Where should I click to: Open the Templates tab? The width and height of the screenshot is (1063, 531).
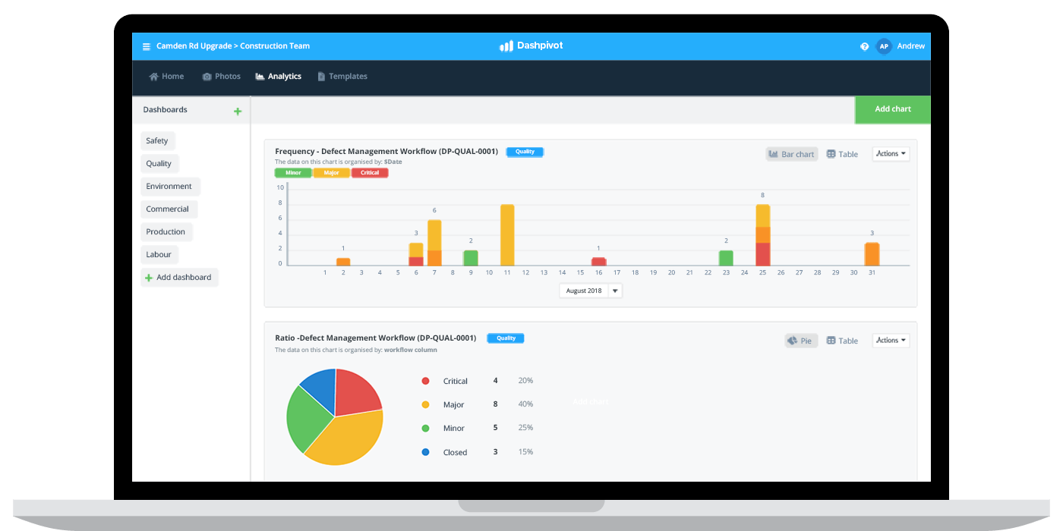click(342, 77)
